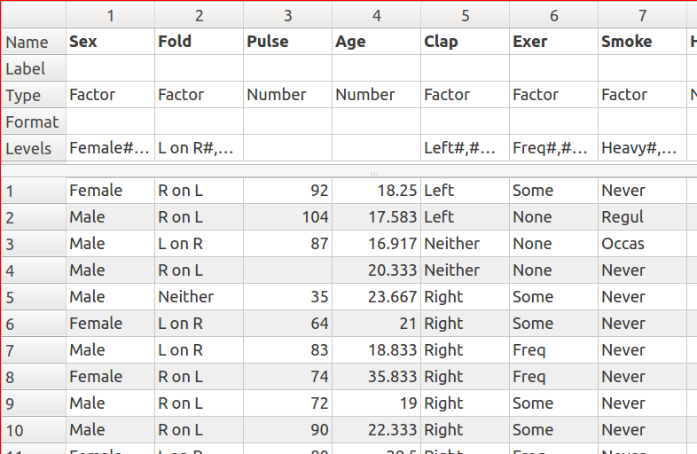The height and width of the screenshot is (454, 697).
Task: Select the Sex column name cell
Action: 110,42
